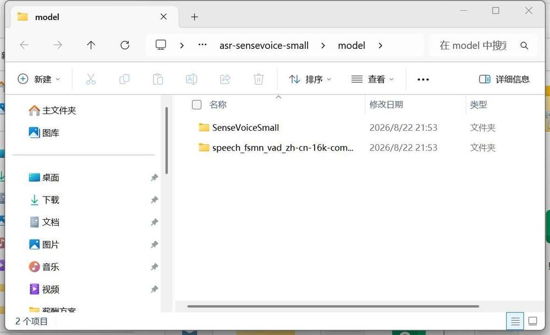Click the pin icon beside 桌面
550x335 pixels.
tap(155, 178)
